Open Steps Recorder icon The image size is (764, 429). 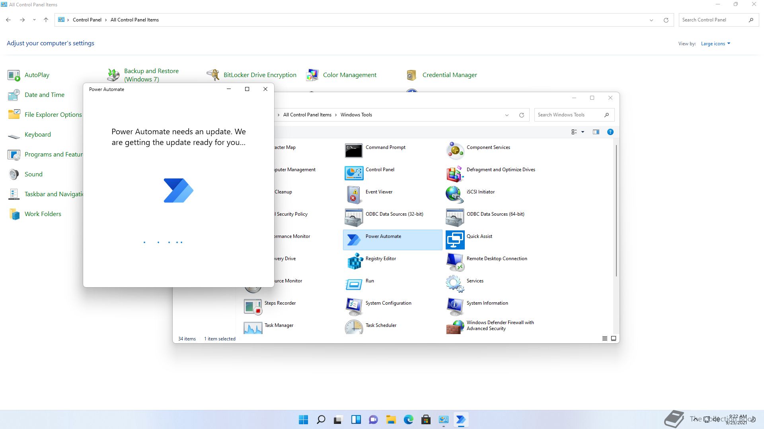(253, 306)
